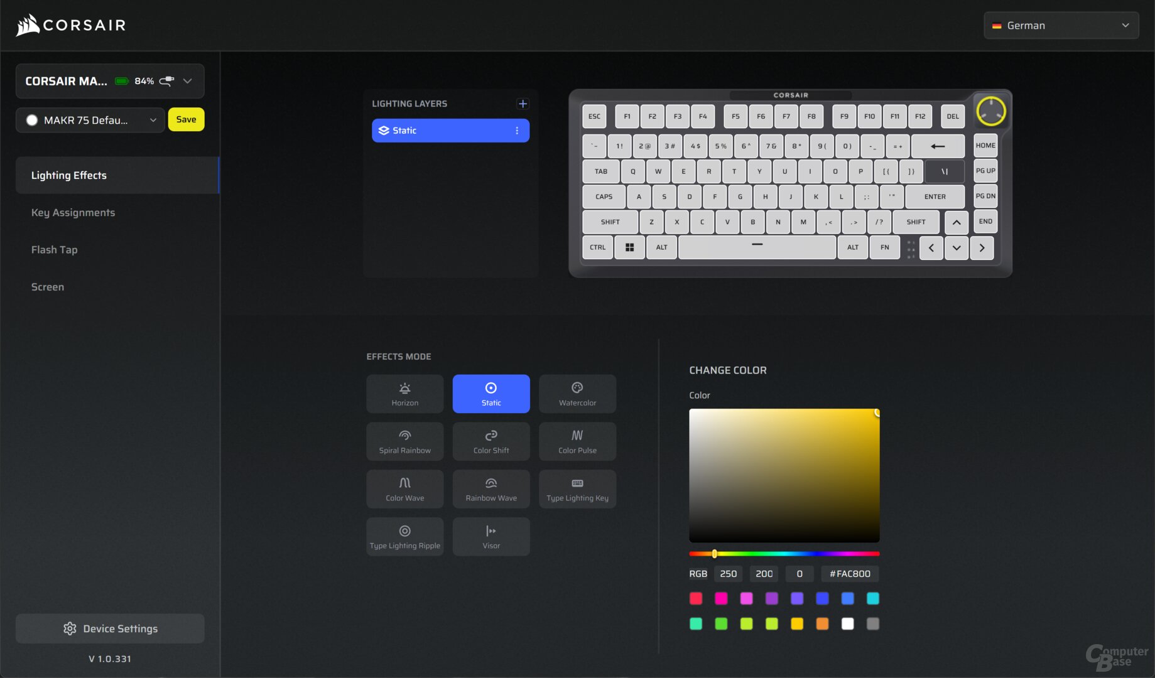The width and height of the screenshot is (1155, 678).
Task: Pick the hot pink color swatch
Action: coord(721,598)
